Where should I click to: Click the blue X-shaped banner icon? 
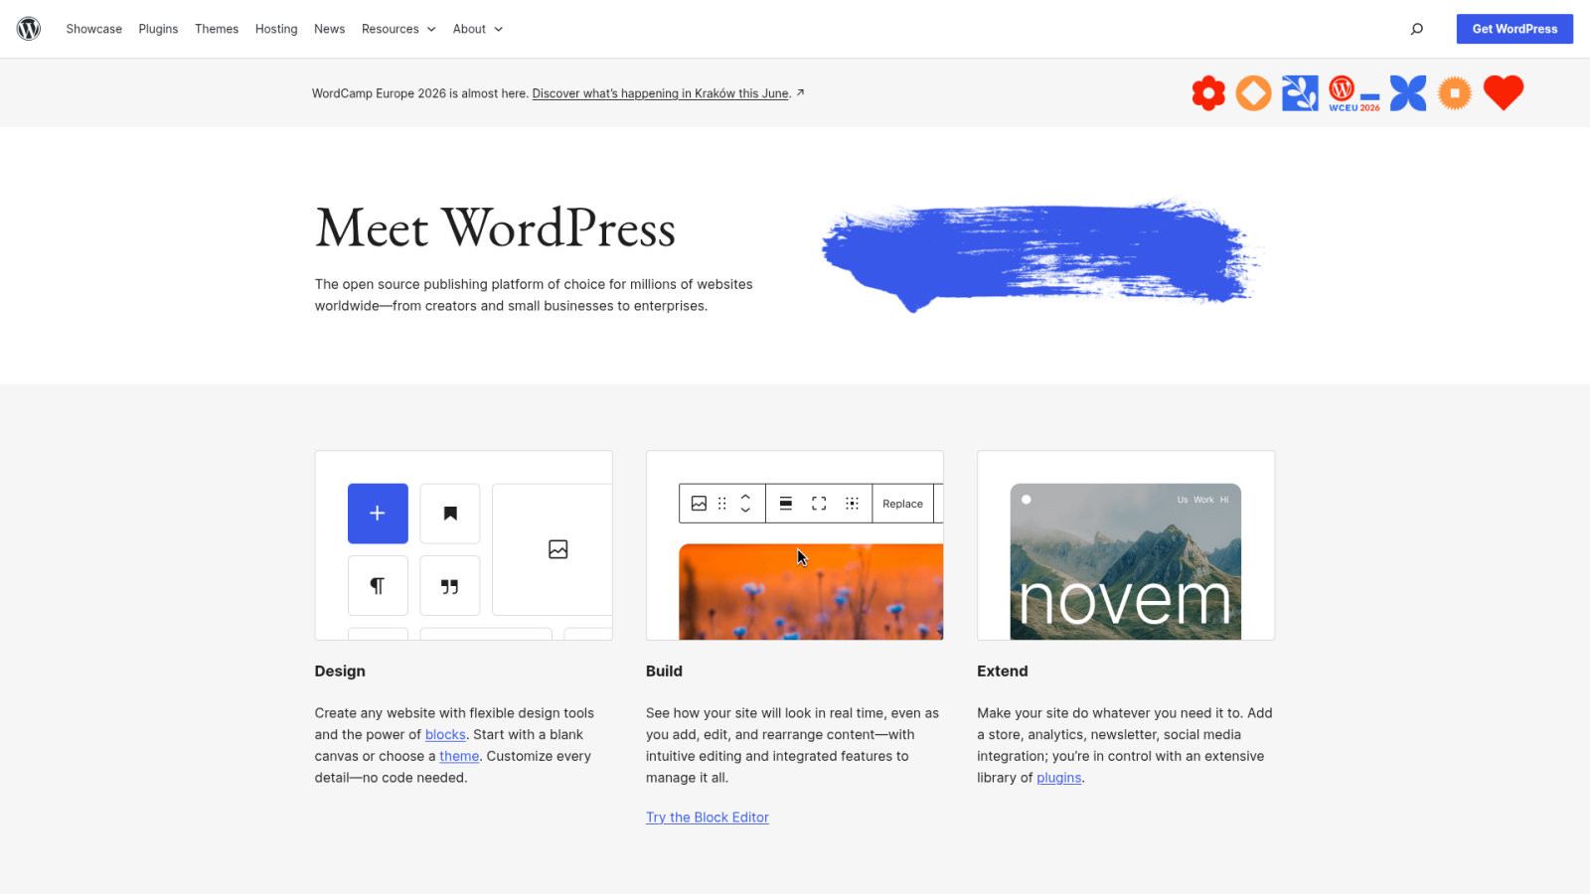click(x=1408, y=93)
